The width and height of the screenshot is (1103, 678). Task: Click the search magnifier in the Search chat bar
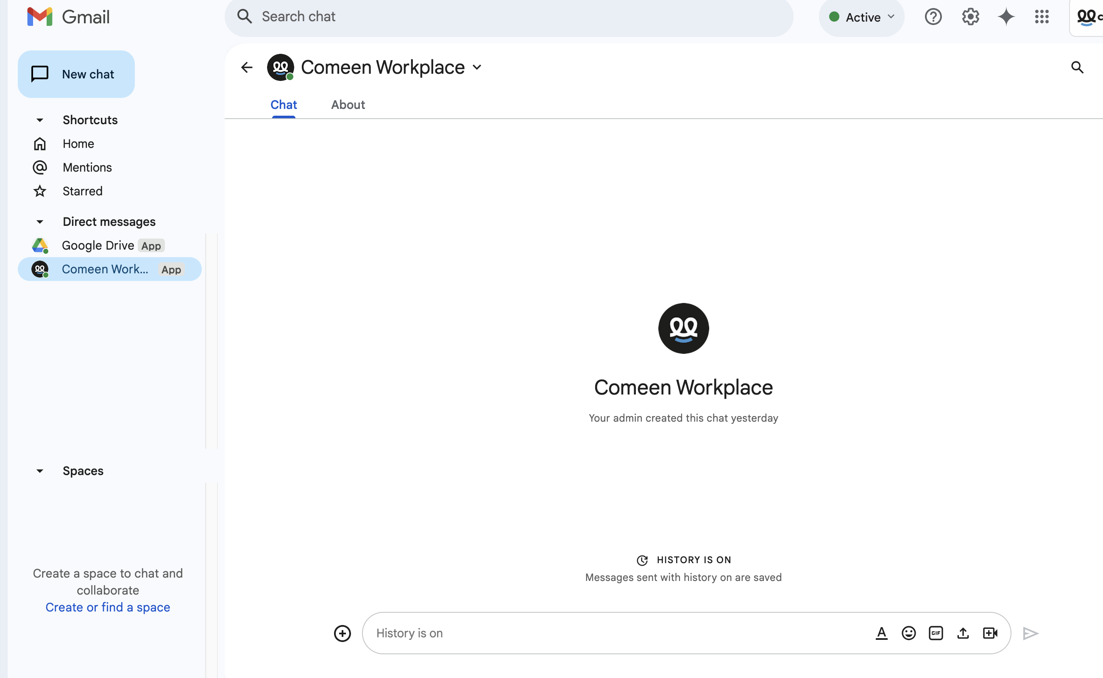tap(245, 17)
